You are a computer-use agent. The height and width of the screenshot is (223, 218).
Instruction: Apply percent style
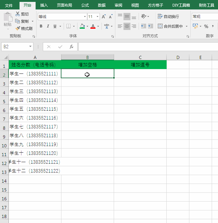tap(206, 26)
